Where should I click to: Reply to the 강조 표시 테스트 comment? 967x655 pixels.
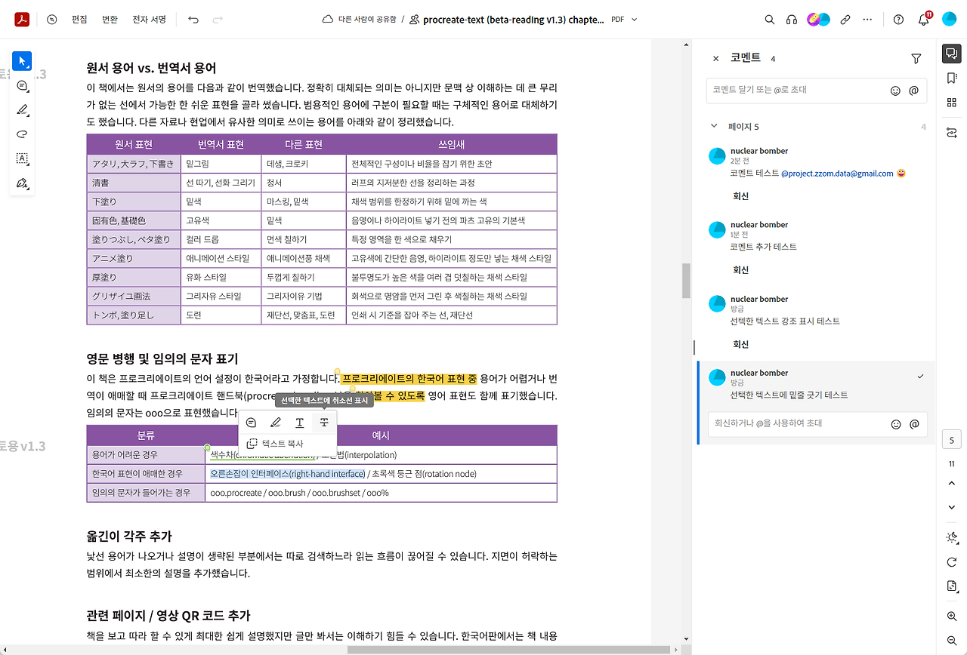pos(741,344)
